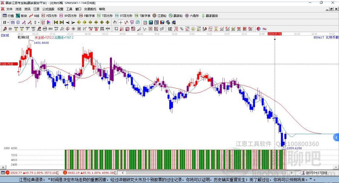Open the 江恩轮 Gann wheel tool
This screenshot has width=339, height=183.
160,16
